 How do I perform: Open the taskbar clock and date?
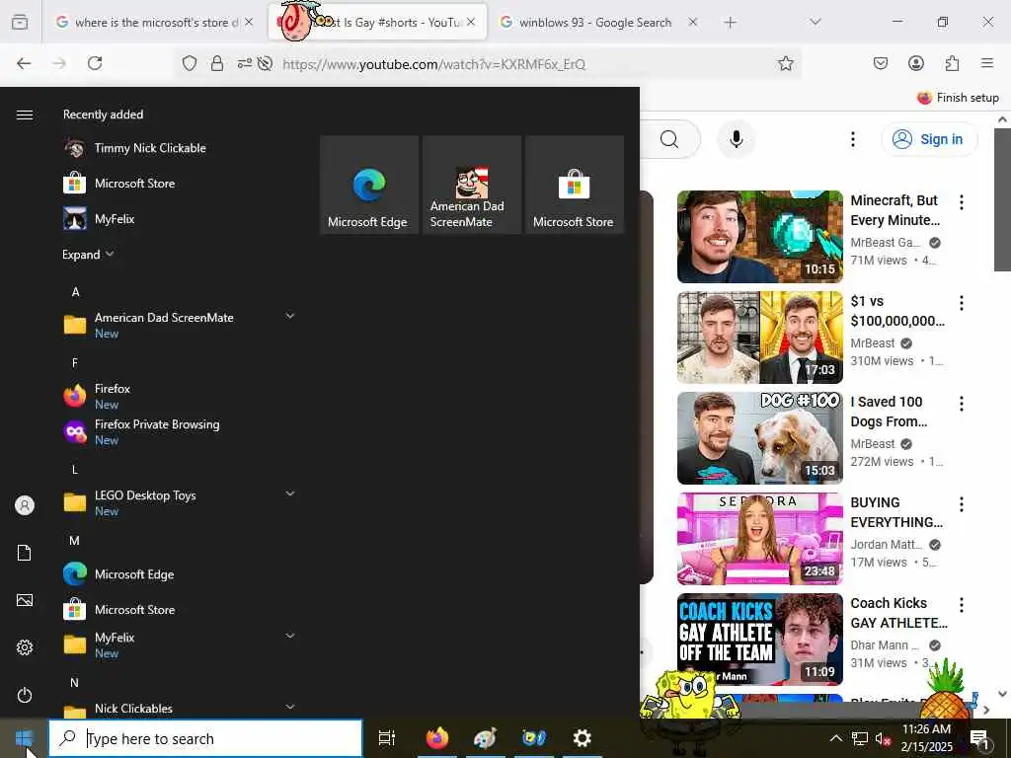926,738
